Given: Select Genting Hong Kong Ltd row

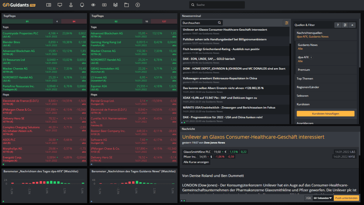Looking at the screenshot, I should [x=133, y=43].
